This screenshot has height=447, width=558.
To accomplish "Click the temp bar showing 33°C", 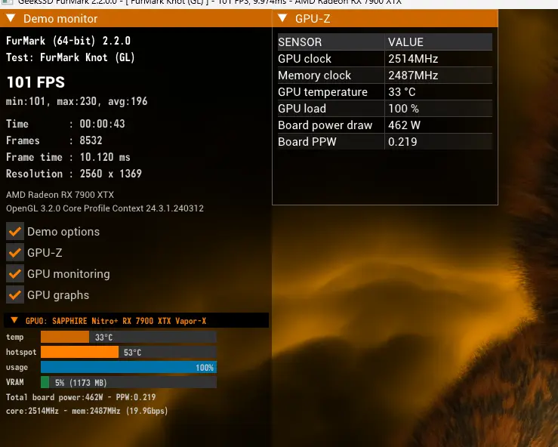I will tap(128, 337).
